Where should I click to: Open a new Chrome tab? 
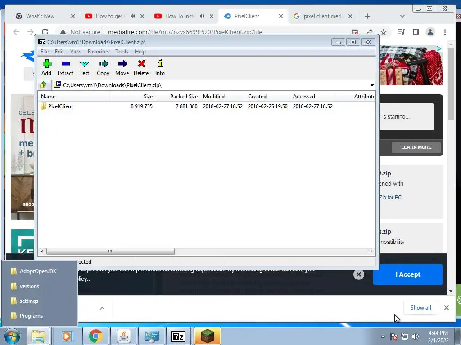367,16
